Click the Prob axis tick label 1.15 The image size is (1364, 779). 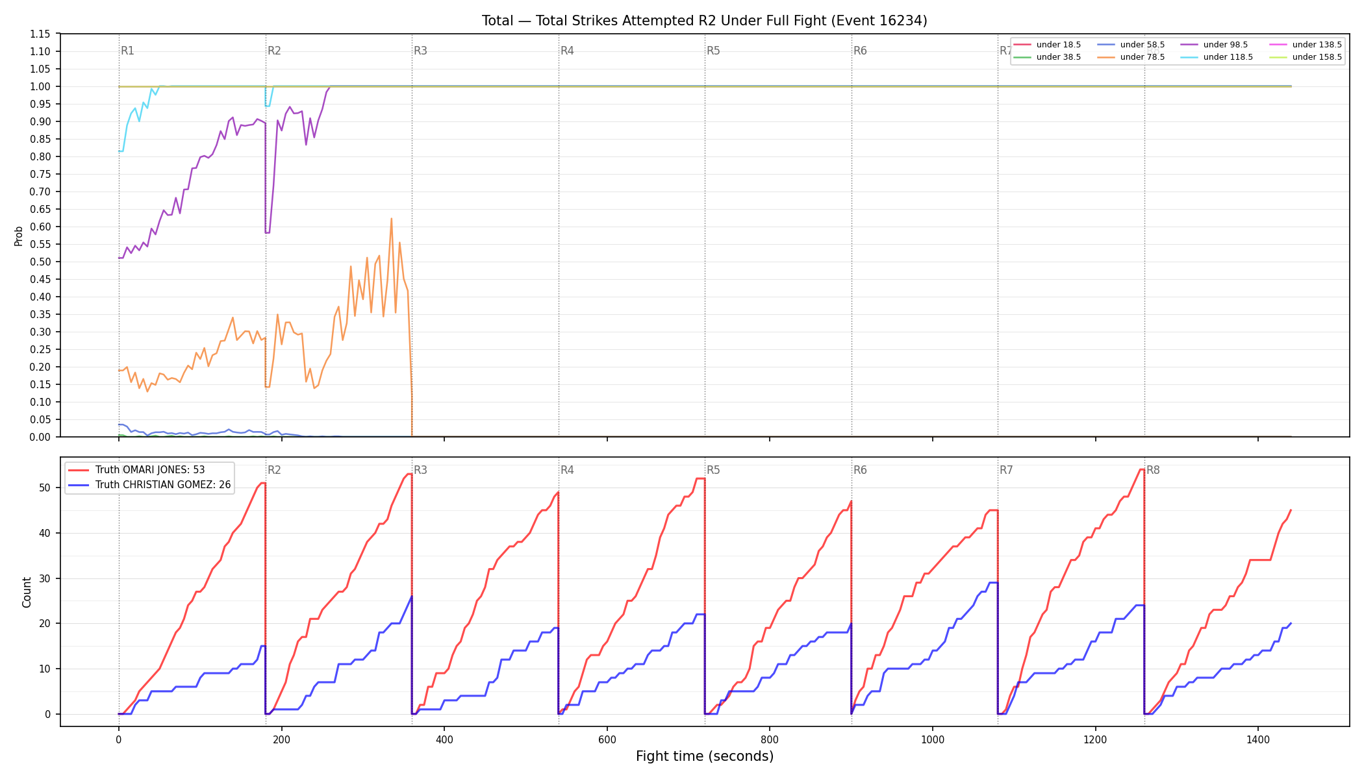pos(40,34)
